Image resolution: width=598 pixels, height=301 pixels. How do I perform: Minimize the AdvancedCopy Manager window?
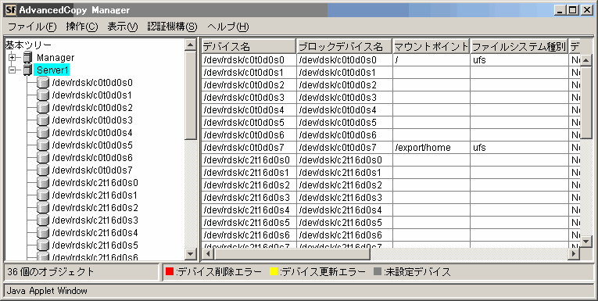560,10
